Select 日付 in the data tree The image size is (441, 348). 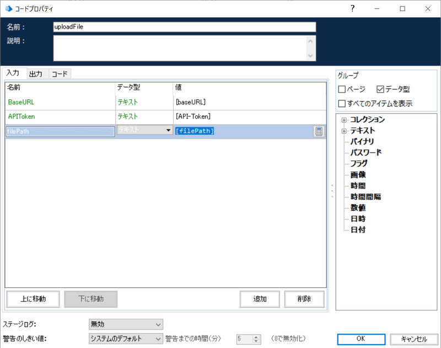pyautogui.click(x=358, y=229)
